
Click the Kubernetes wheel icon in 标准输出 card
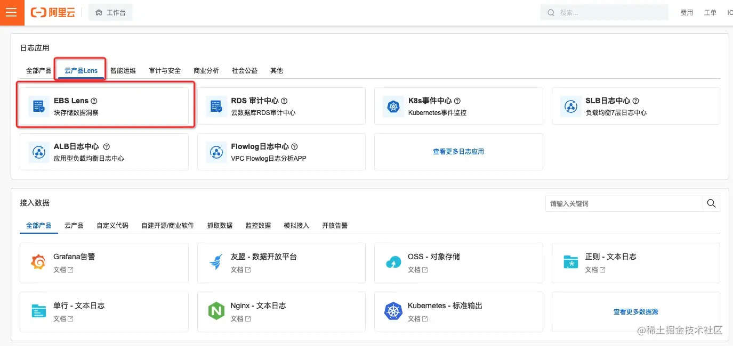coord(393,311)
